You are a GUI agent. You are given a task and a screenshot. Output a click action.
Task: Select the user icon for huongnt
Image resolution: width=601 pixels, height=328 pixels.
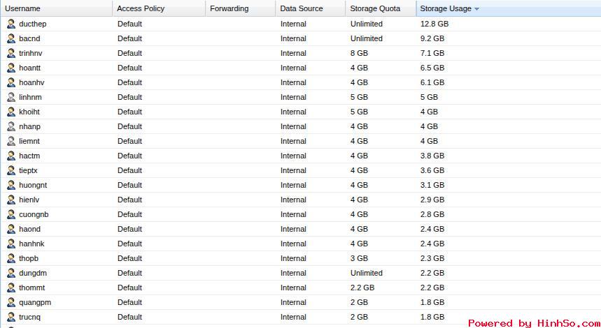[11, 185]
